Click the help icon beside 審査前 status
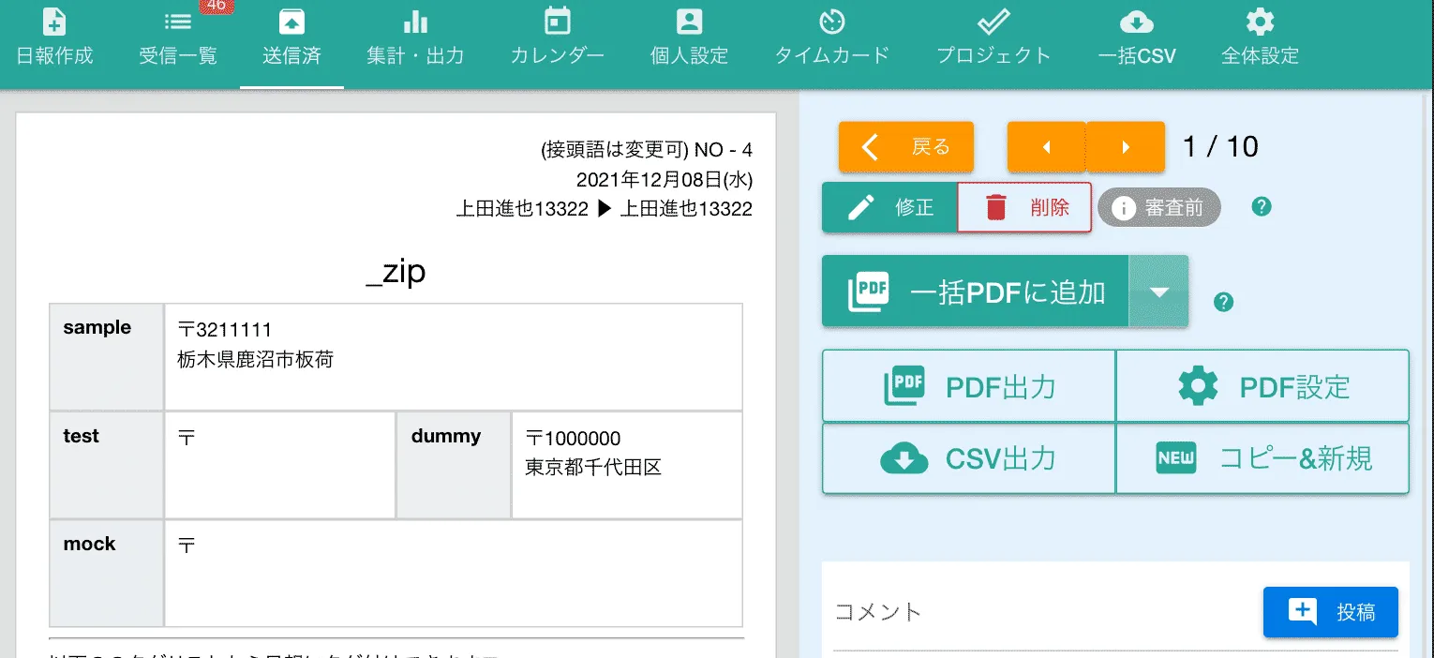Viewport: 1434px width, 658px height. click(x=1261, y=207)
